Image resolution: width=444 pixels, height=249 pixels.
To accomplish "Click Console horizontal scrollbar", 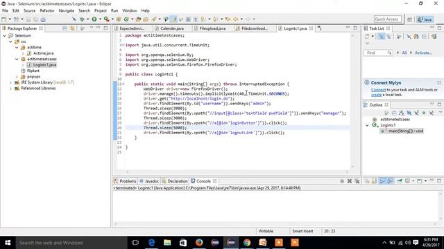I will (x=275, y=224).
